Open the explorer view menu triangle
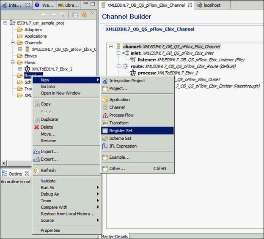Viewport: 264px width, 239px height. (93, 13)
